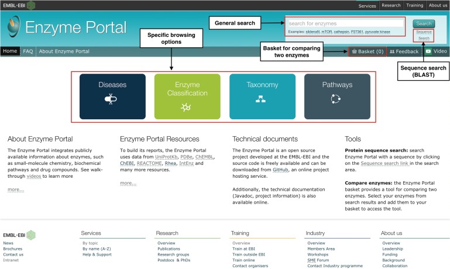Screen dimensions: 450x269
Task: Open the GitHub link in Technical documents
Action: pos(280,170)
